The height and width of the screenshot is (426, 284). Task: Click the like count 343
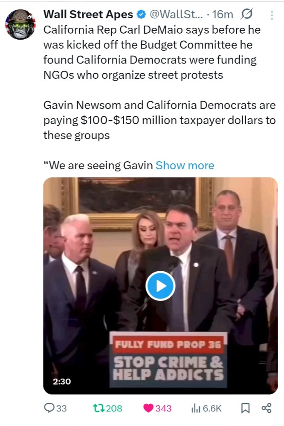pyautogui.click(x=163, y=409)
